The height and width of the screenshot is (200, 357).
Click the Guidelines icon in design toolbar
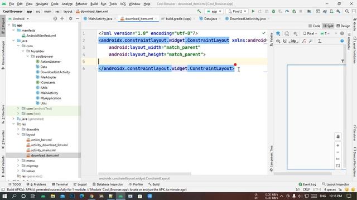320,41
